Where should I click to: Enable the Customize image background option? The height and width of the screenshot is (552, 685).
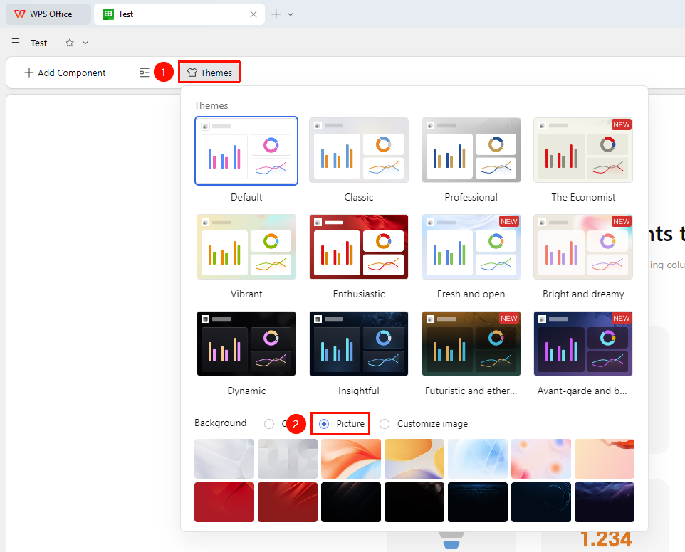(x=385, y=424)
